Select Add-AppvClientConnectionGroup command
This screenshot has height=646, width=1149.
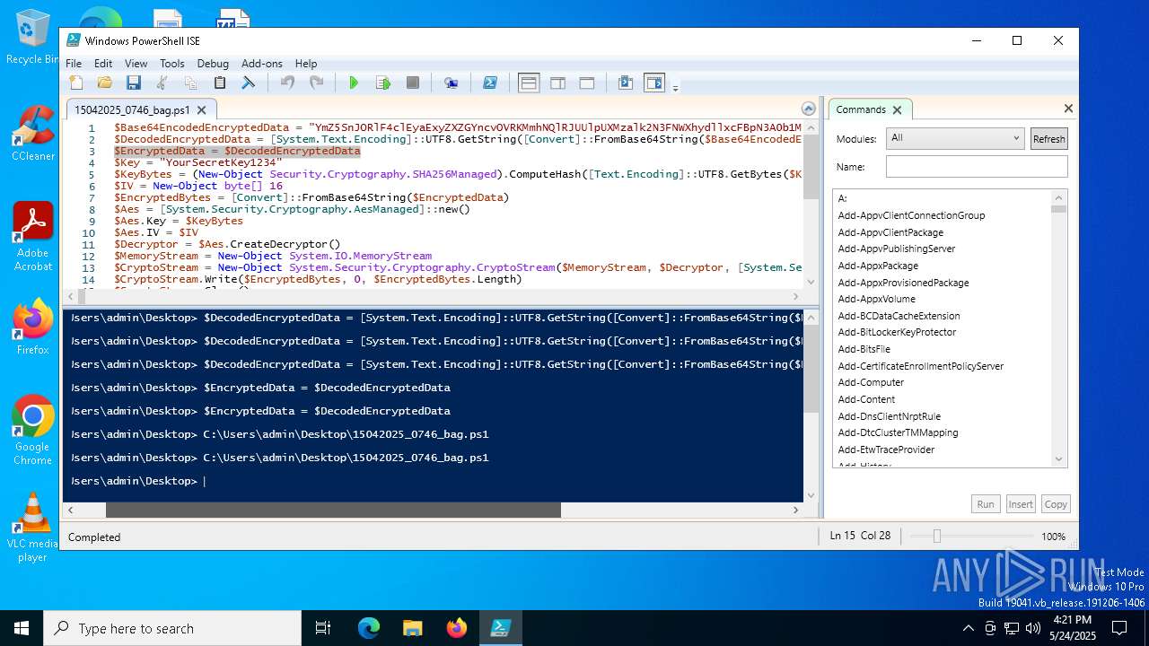(911, 215)
